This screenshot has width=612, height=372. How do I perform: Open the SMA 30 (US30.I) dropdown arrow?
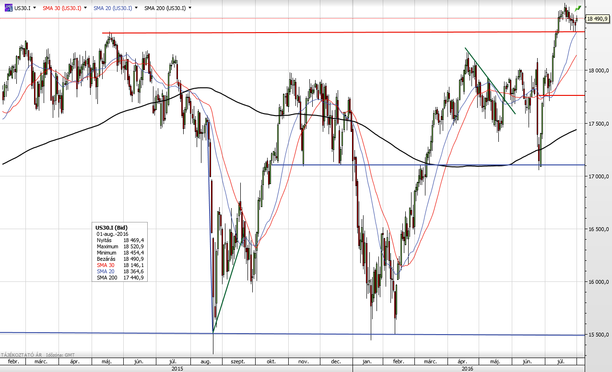point(85,8)
